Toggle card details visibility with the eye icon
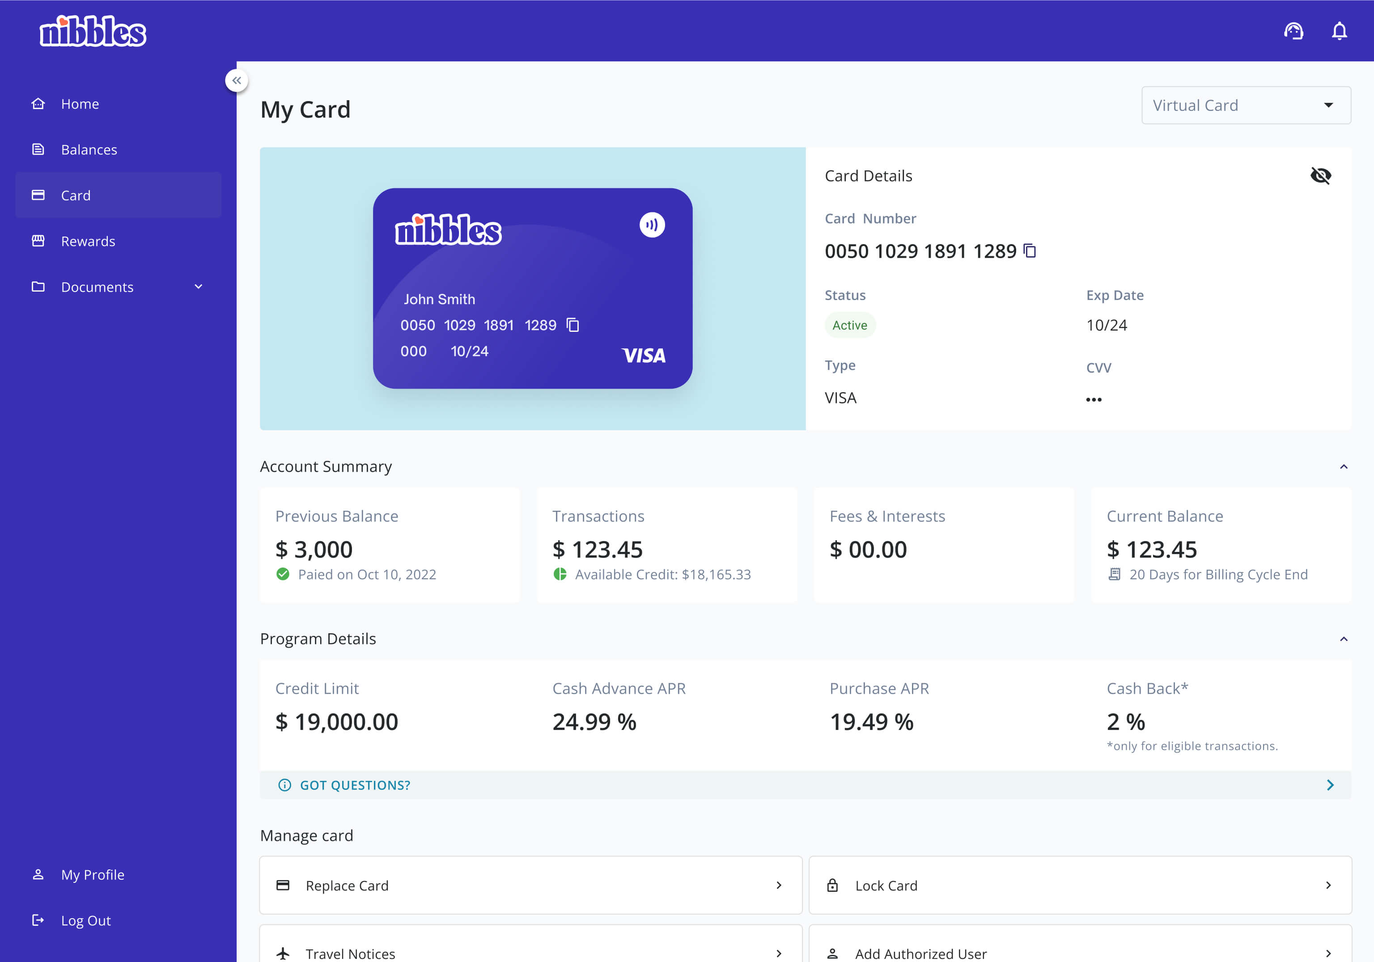Image resolution: width=1374 pixels, height=962 pixels. [x=1321, y=175]
